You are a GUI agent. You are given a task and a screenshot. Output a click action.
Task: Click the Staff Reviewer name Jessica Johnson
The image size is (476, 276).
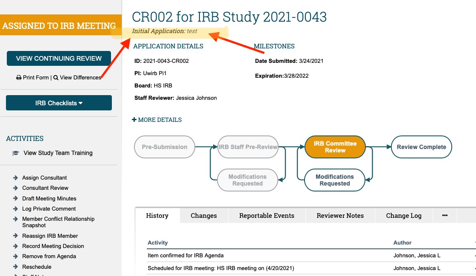pyautogui.click(x=197, y=98)
